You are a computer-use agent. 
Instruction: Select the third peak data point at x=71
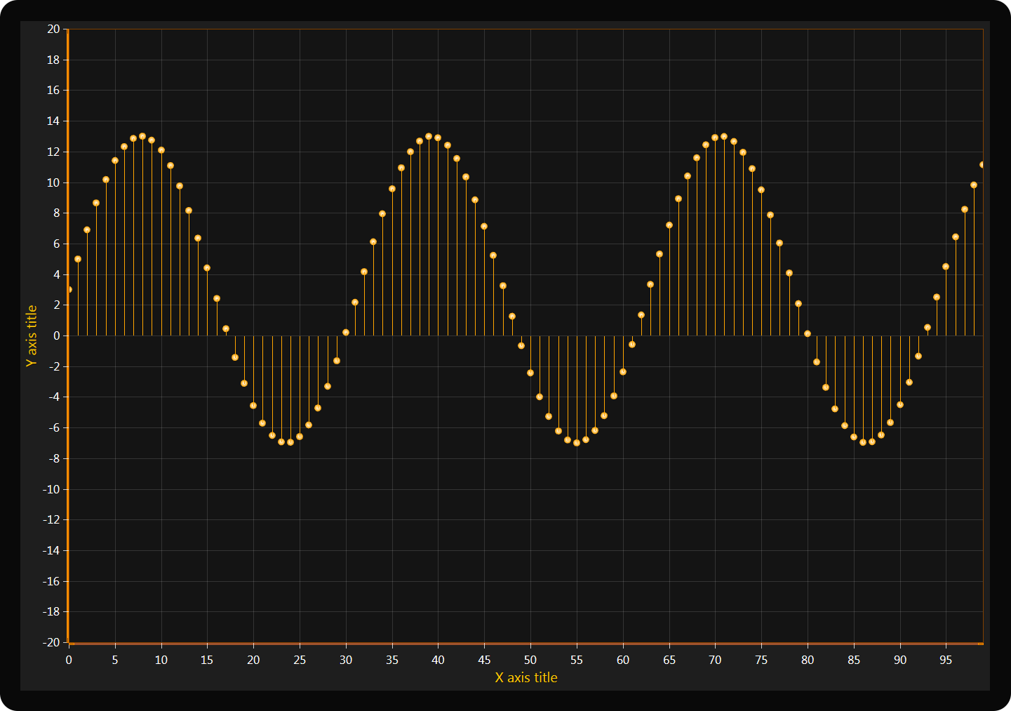click(x=724, y=136)
